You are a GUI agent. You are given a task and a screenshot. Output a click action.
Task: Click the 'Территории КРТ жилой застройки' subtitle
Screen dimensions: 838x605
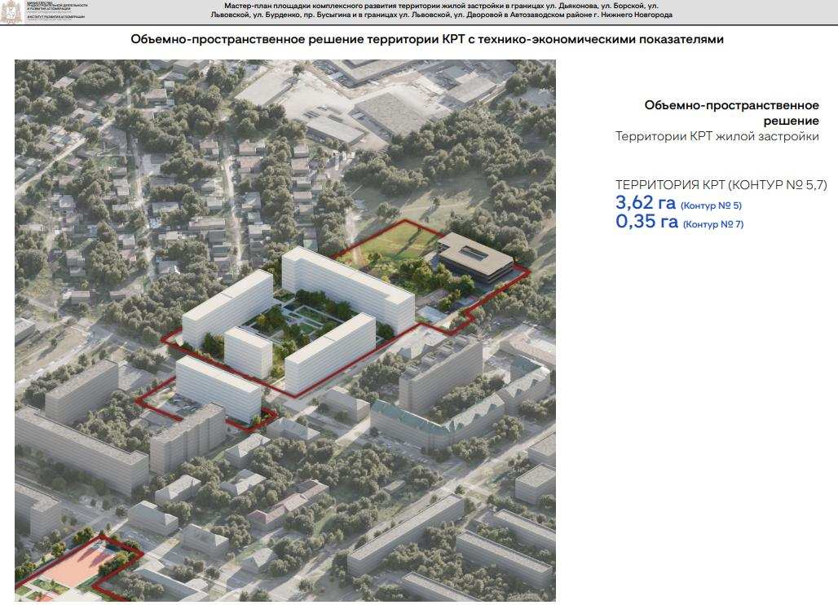717,137
